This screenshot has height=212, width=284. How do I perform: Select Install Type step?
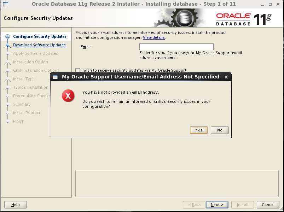click(x=24, y=79)
